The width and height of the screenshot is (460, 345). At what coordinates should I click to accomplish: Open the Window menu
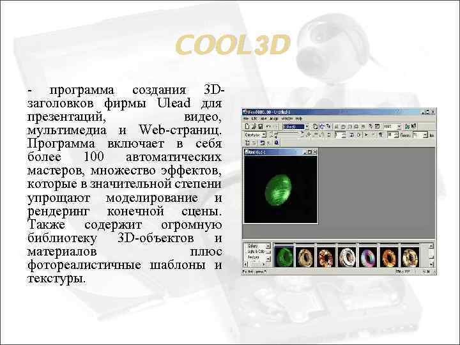pyautogui.click(x=287, y=119)
